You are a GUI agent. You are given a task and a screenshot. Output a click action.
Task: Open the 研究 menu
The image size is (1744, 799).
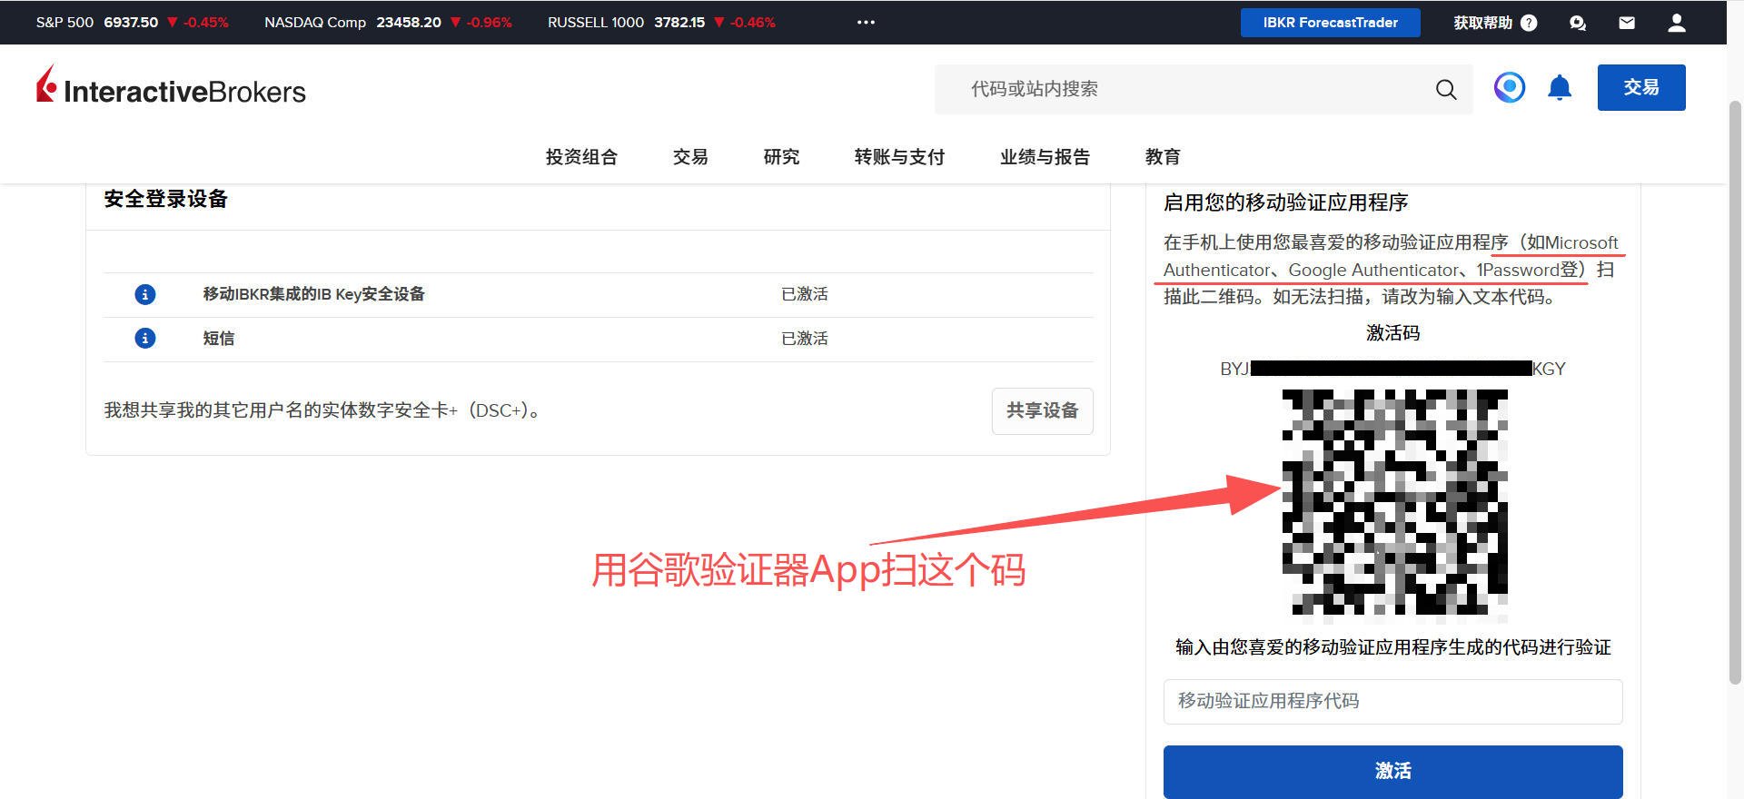(x=781, y=157)
